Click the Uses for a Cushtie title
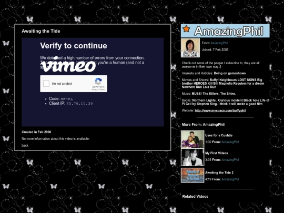 point(219,135)
